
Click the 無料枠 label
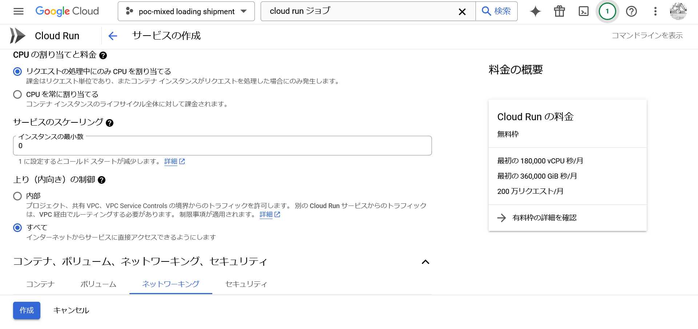pos(508,134)
